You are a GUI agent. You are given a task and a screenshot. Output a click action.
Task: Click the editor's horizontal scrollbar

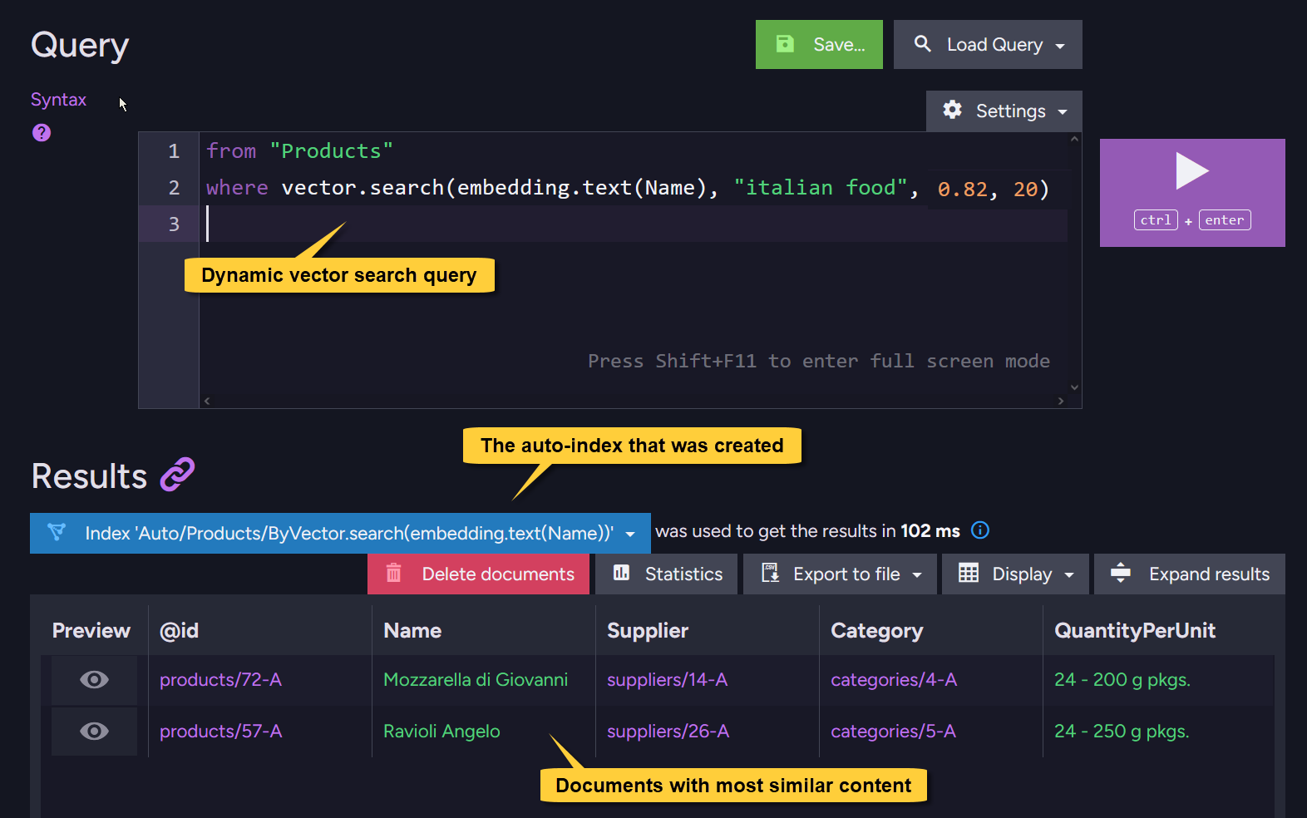(x=634, y=401)
